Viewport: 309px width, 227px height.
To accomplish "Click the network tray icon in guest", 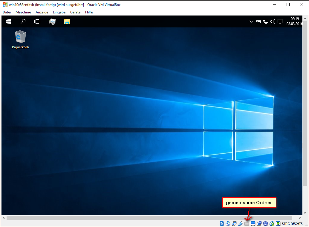I will (x=266, y=21).
